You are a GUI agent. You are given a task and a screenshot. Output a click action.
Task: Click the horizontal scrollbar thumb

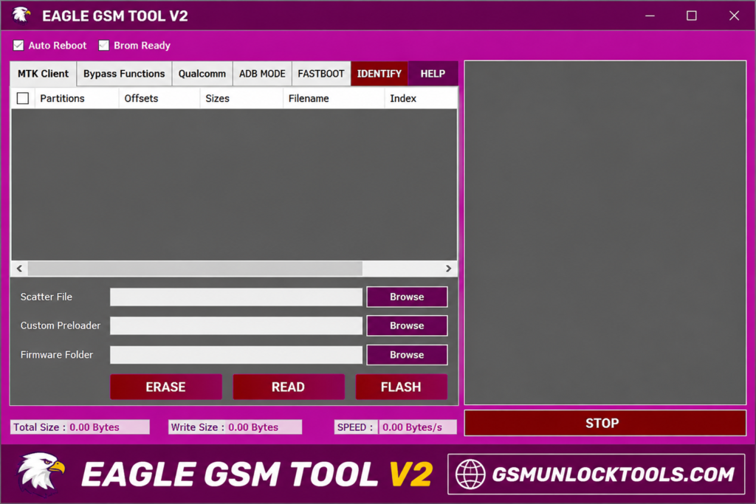click(195, 269)
